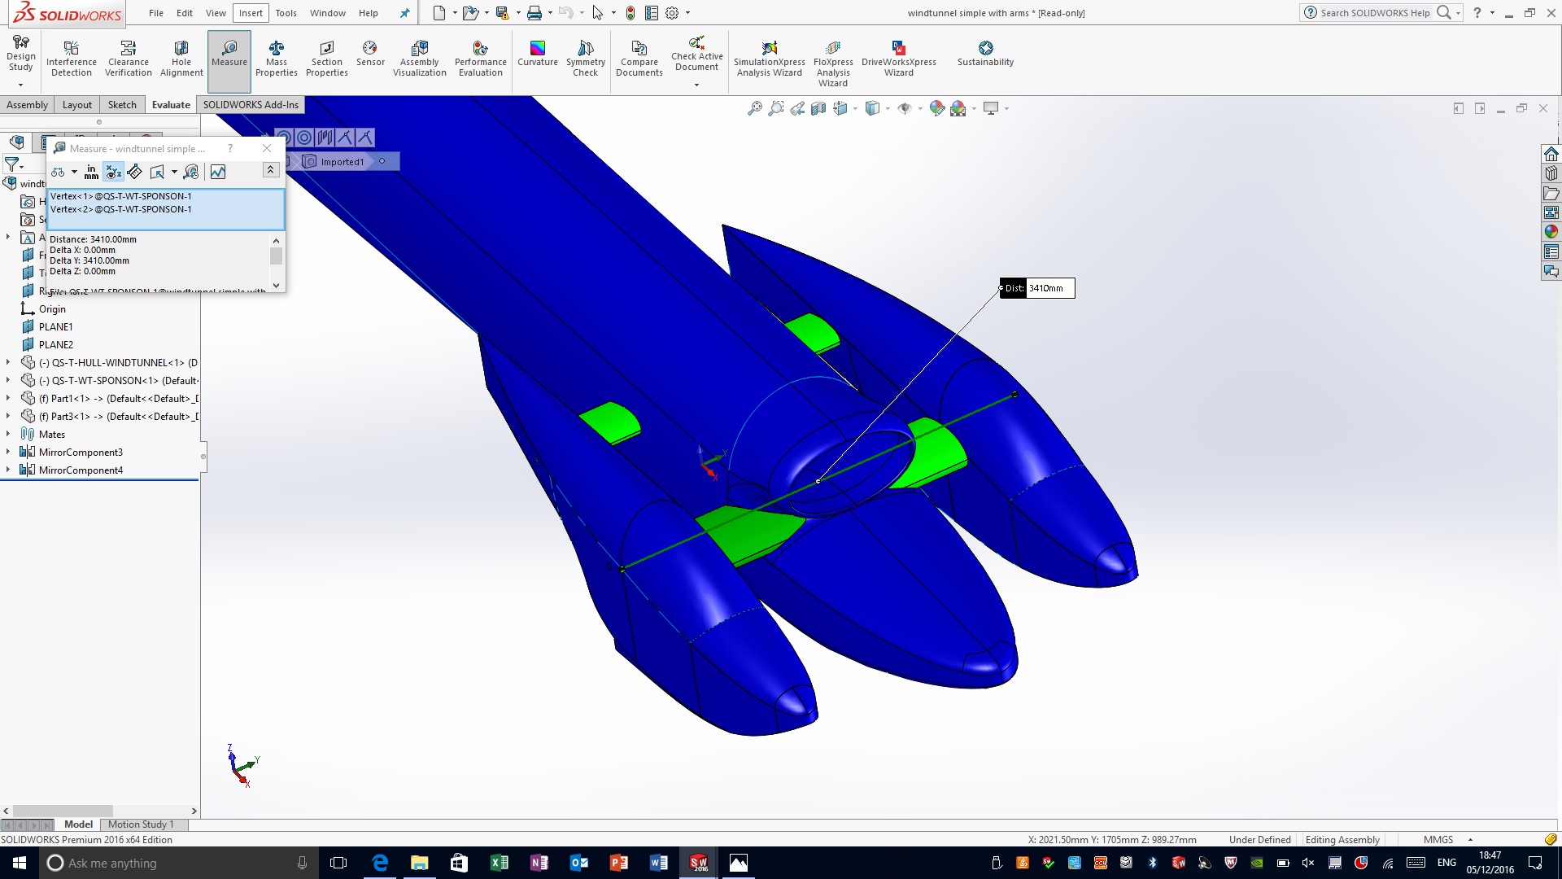Open the Projected On dropdown arrow
The width and height of the screenshot is (1562, 879).
pyautogui.click(x=174, y=172)
